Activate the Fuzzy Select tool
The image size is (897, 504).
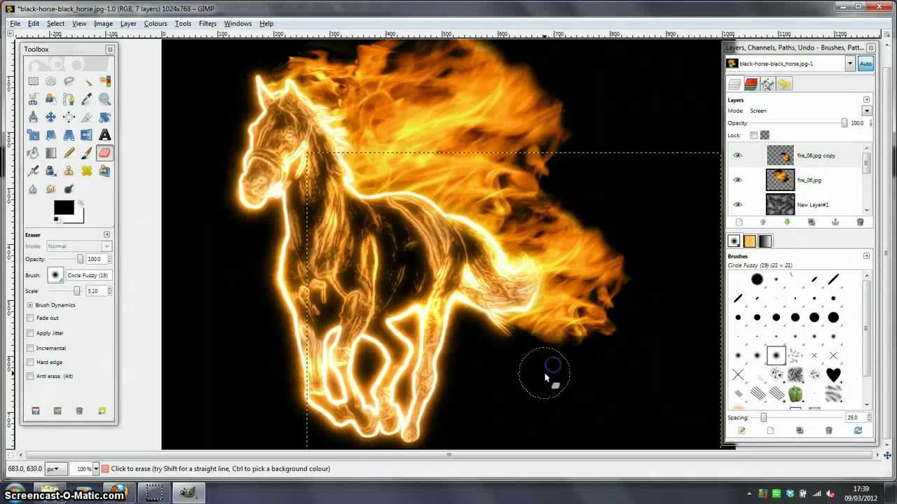coord(88,80)
